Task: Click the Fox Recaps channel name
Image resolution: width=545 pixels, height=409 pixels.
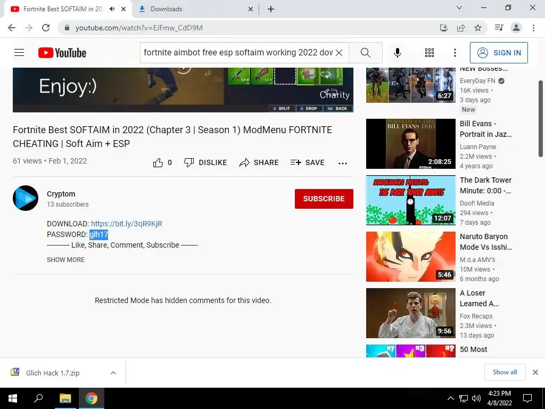Action: point(476,316)
